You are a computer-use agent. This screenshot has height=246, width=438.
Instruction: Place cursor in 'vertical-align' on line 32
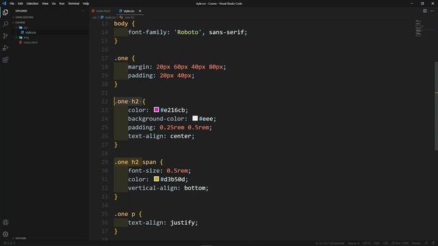pos(153,188)
